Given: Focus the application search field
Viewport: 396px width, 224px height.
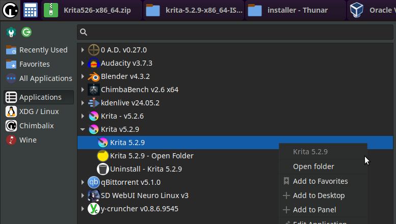Looking at the screenshot, I should tap(235, 32).
